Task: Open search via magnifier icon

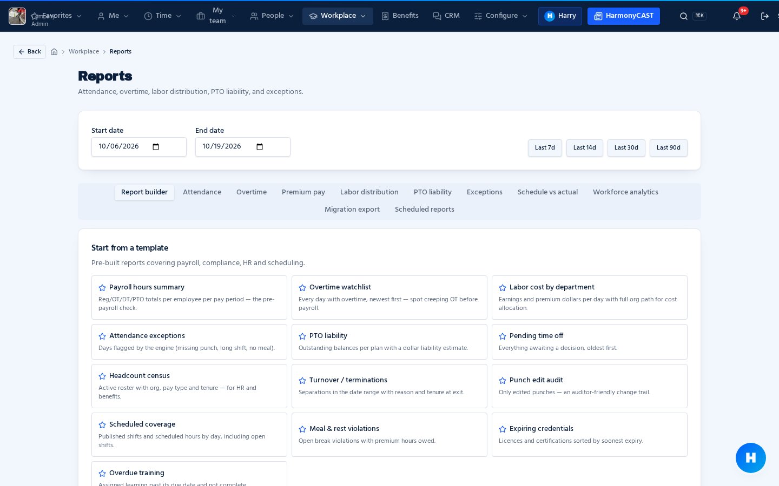Action: click(x=684, y=16)
